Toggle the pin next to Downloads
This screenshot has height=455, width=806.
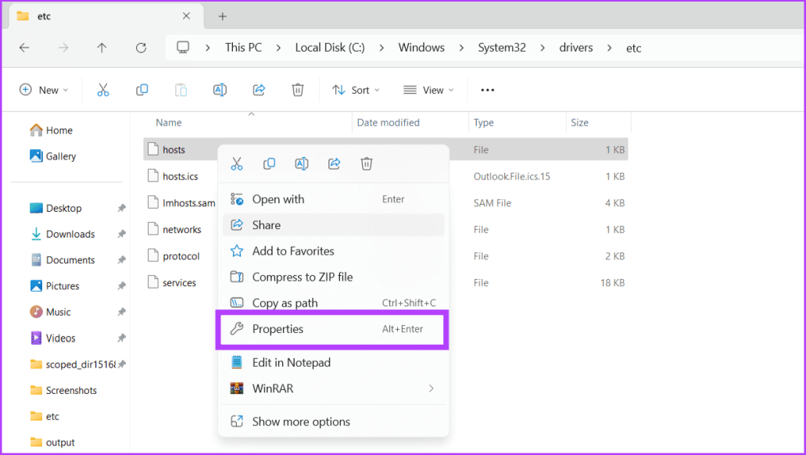coord(121,234)
